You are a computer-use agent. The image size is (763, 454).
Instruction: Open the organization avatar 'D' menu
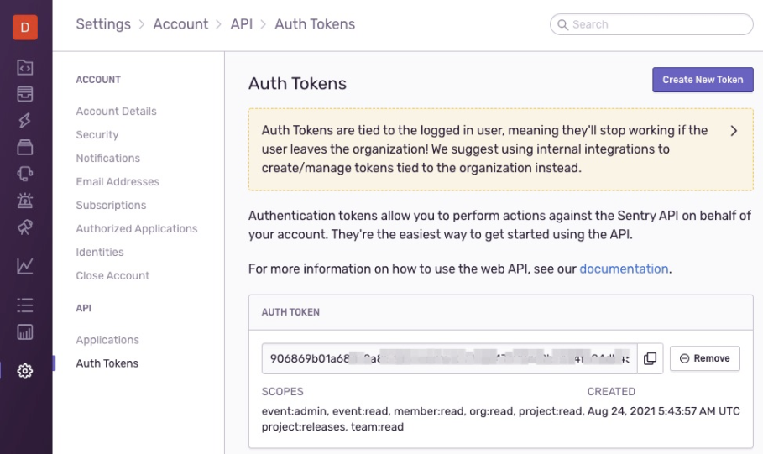[x=25, y=27]
